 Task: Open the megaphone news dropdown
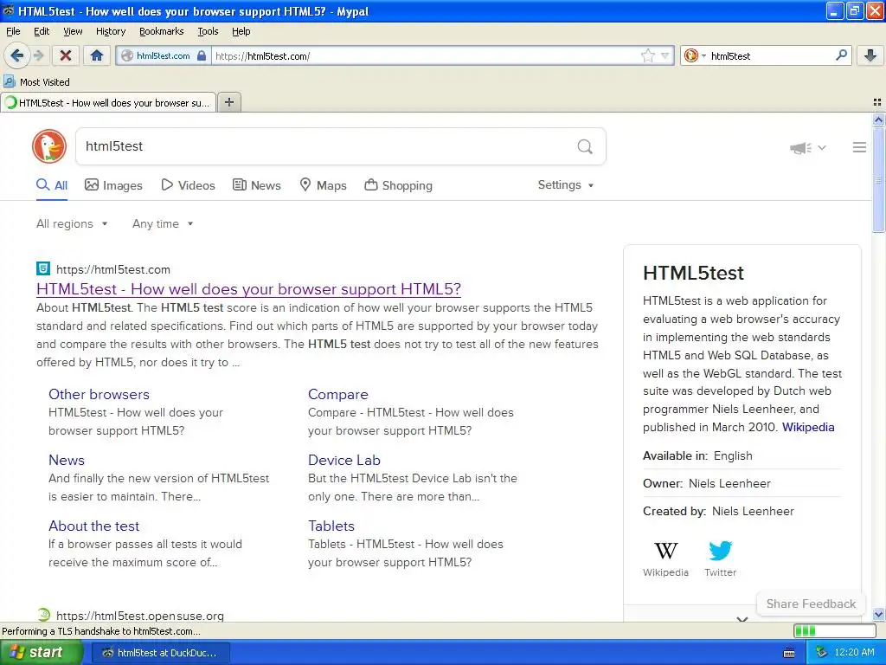(808, 147)
